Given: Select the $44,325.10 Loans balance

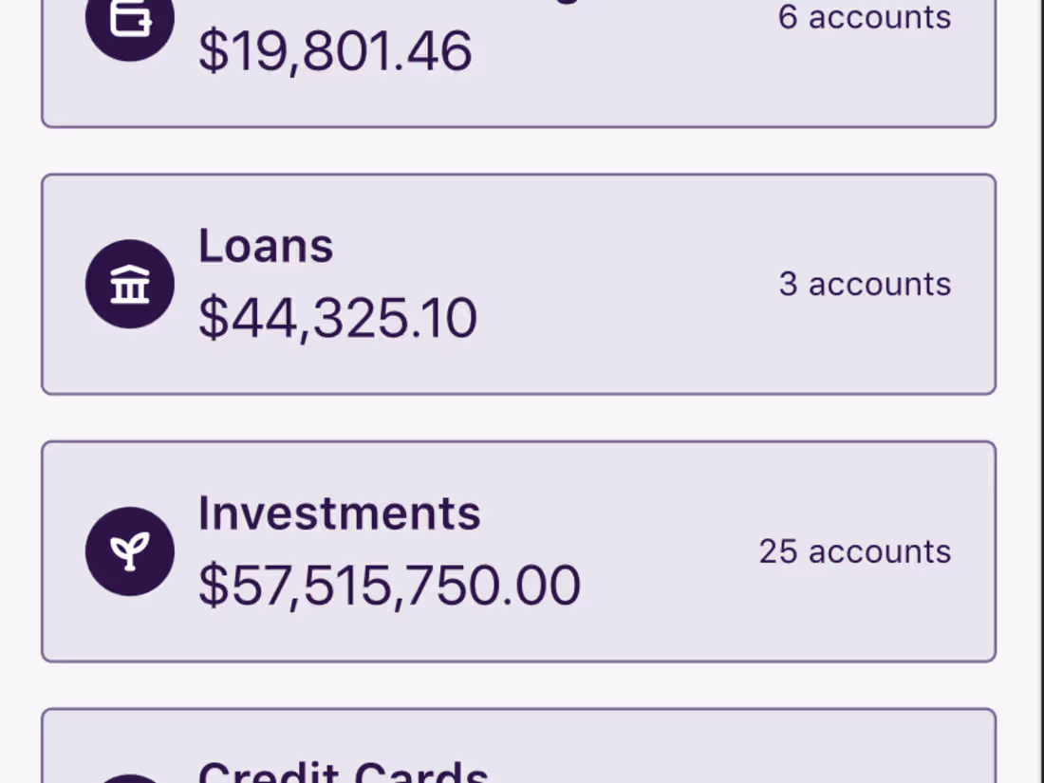Looking at the screenshot, I should [x=338, y=317].
